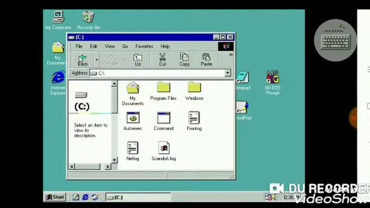Viewport: 370px width, 208px height.
Task: Select the Netlog file
Action: (x=132, y=151)
